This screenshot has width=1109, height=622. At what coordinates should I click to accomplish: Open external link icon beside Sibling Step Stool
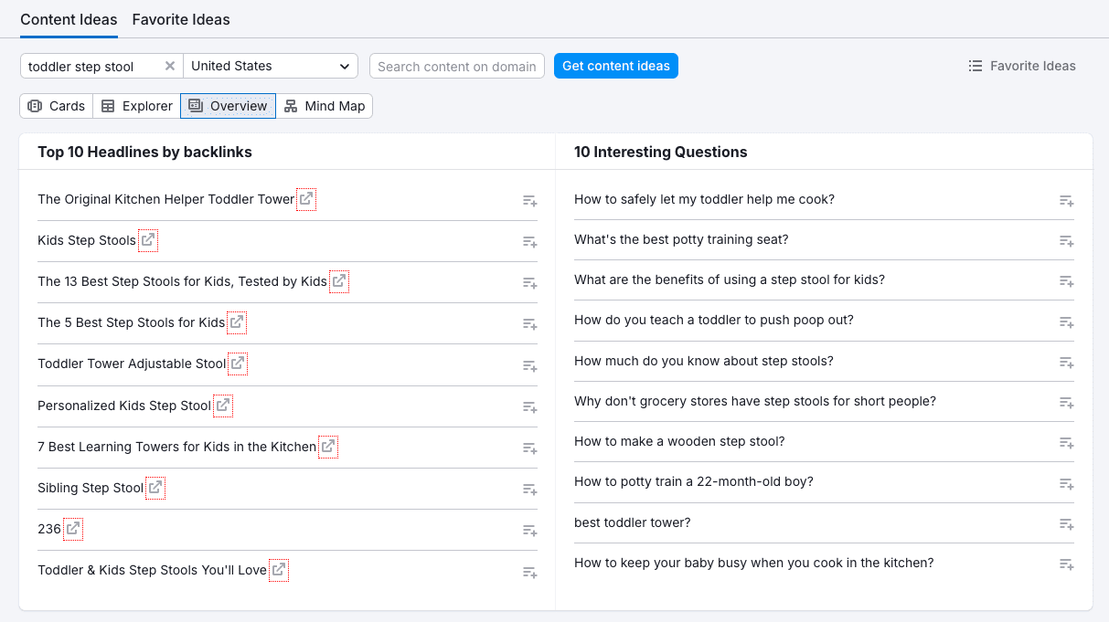(155, 488)
